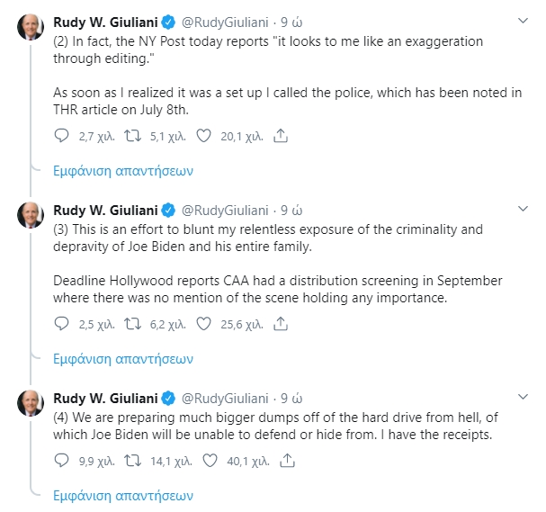This screenshot has width=546, height=512.
Task: Share the hard drive from hell tweet
Action: (x=288, y=461)
